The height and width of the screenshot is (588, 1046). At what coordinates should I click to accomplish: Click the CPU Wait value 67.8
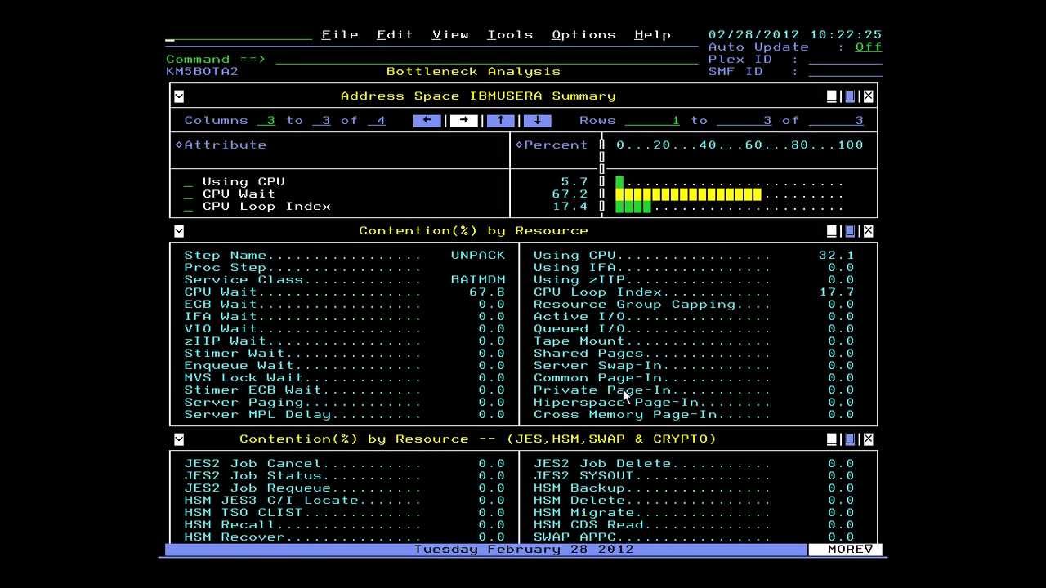point(487,292)
